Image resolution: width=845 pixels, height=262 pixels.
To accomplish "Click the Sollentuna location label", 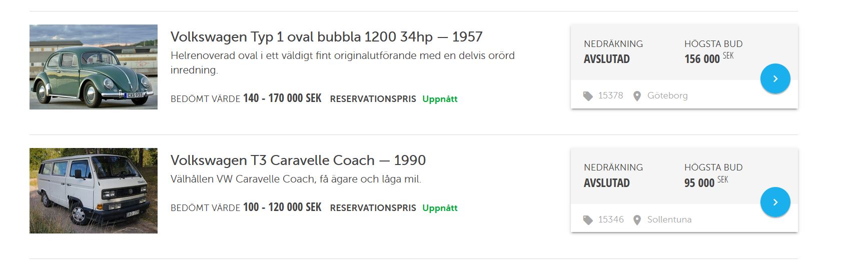I will coord(669,219).
